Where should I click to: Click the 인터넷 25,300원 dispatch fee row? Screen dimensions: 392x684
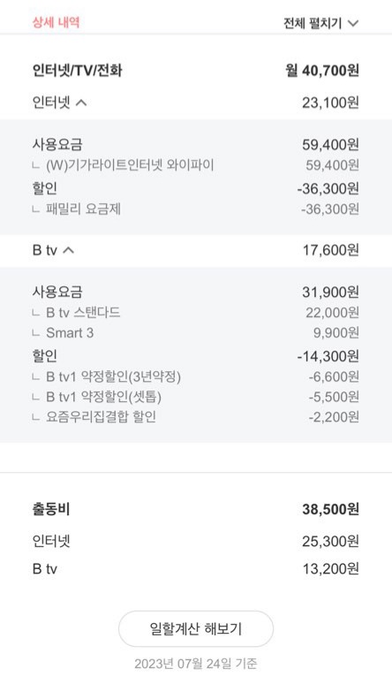click(x=196, y=542)
